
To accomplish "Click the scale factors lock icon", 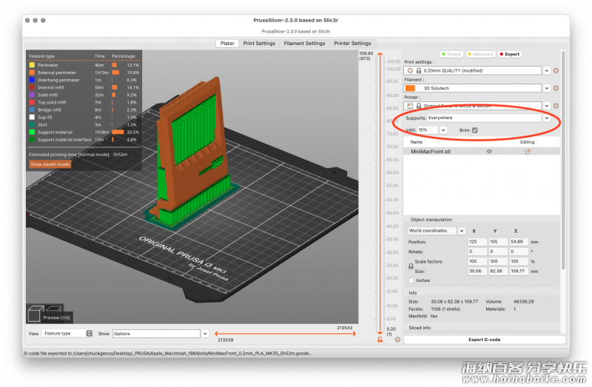I will point(411,266).
